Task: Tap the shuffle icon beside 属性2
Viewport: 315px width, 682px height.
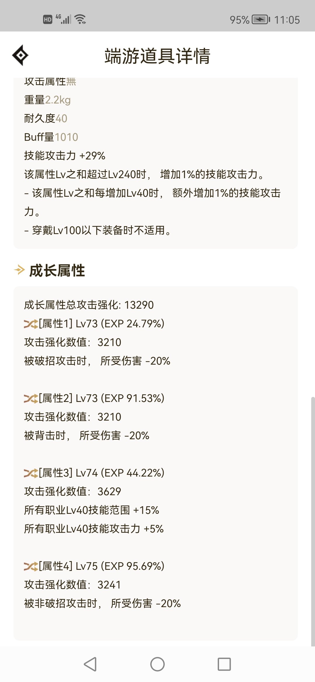Action: (31, 398)
